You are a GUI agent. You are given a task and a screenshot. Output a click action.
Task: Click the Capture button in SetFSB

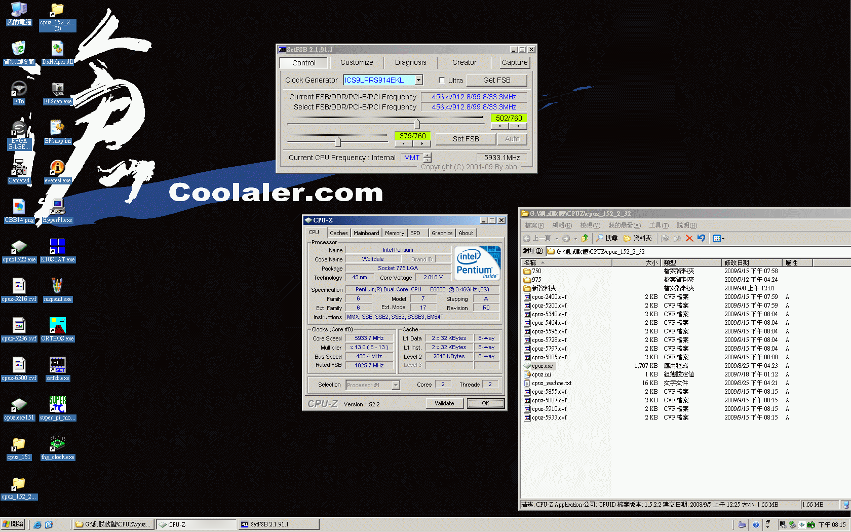515,62
